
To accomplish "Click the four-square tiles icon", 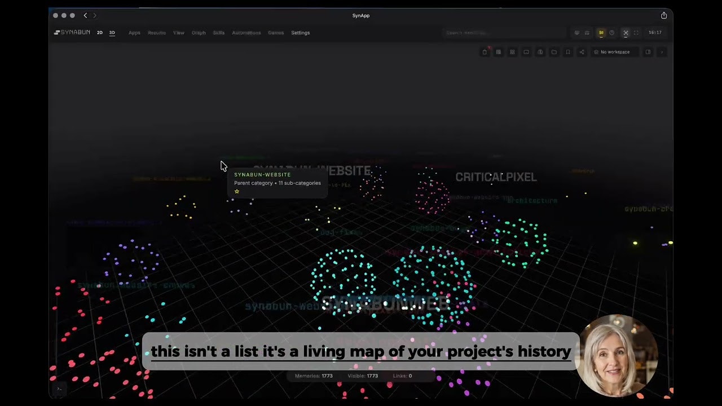I will pyautogui.click(x=512, y=52).
